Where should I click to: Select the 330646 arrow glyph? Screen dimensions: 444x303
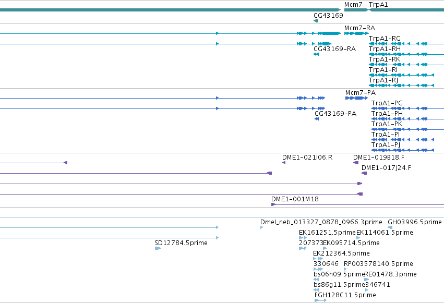pos(318,269)
